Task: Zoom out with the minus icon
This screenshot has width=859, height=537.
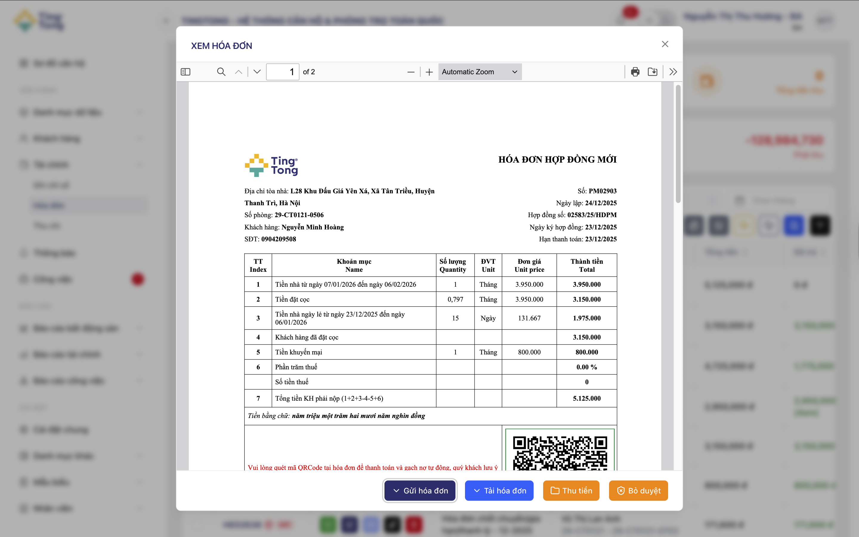Action: click(x=411, y=72)
